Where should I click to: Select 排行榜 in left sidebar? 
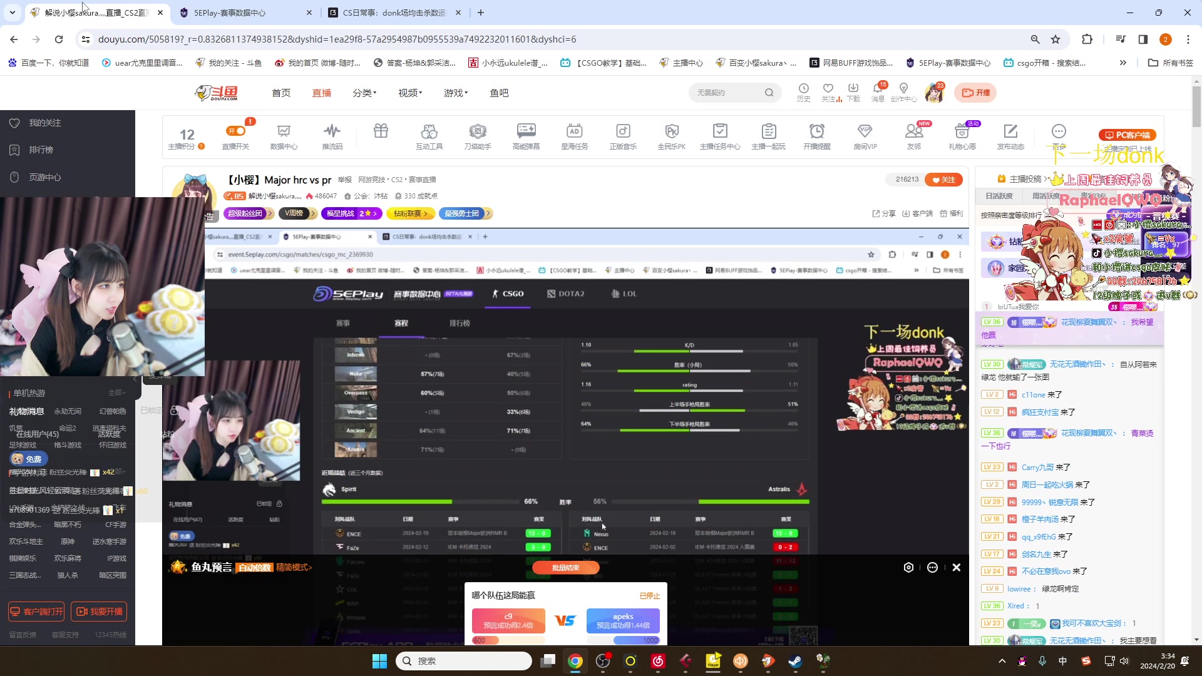41,150
